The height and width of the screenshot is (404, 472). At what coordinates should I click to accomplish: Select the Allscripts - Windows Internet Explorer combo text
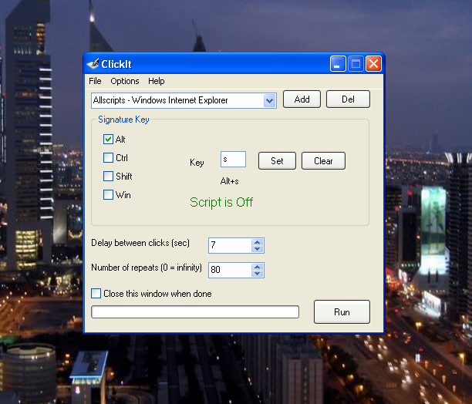click(160, 100)
